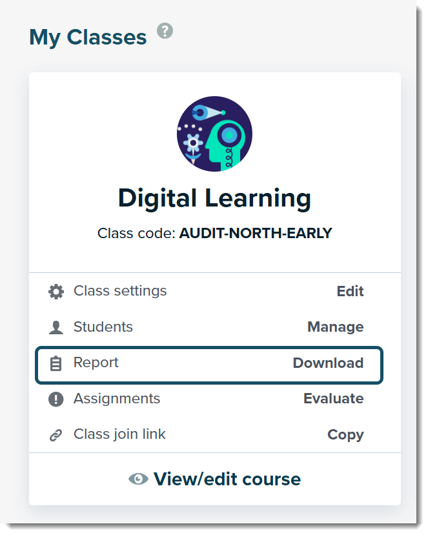The height and width of the screenshot is (535, 428).
Task: Click the Assignments exclamation icon
Action: click(56, 399)
